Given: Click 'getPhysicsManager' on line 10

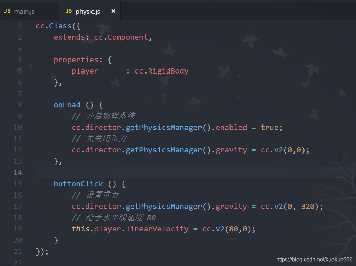Looking at the screenshot, I should [x=164, y=128].
